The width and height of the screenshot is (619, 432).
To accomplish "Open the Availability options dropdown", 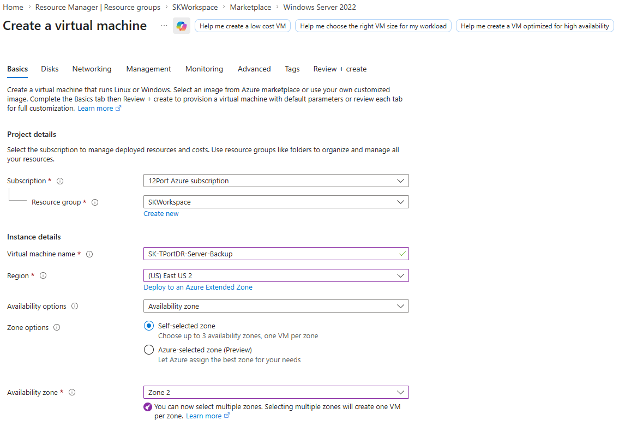I will (276, 306).
